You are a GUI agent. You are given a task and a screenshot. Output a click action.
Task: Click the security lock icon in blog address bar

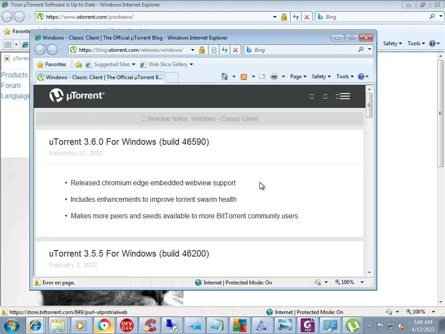(x=202, y=50)
